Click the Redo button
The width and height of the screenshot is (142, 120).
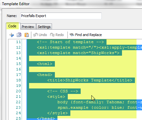[57, 35]
